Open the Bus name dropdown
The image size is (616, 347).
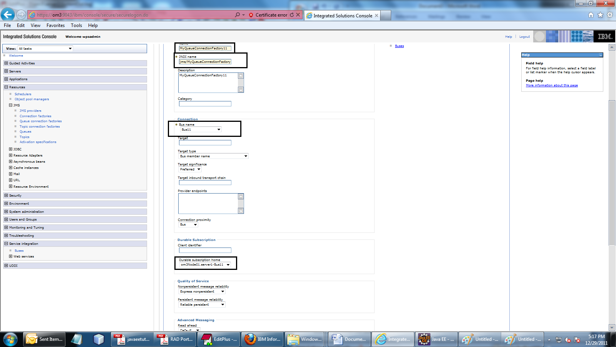pyautogui.click(x=201, y=130)
